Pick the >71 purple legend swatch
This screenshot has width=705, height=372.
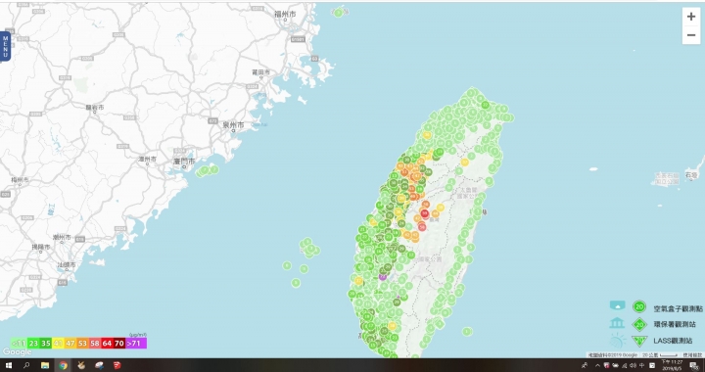(x=136, y=344)
